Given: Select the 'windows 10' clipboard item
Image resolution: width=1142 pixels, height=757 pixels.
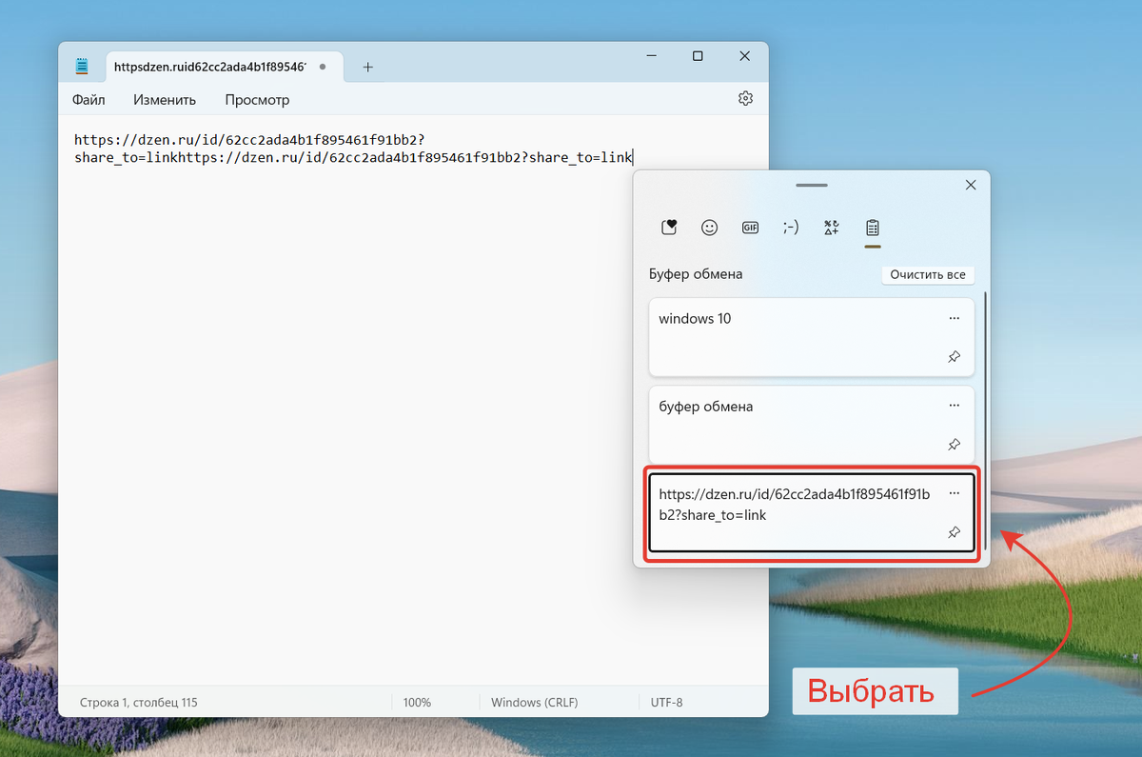Looking at the screenshot, I should [x=812, y=337].
